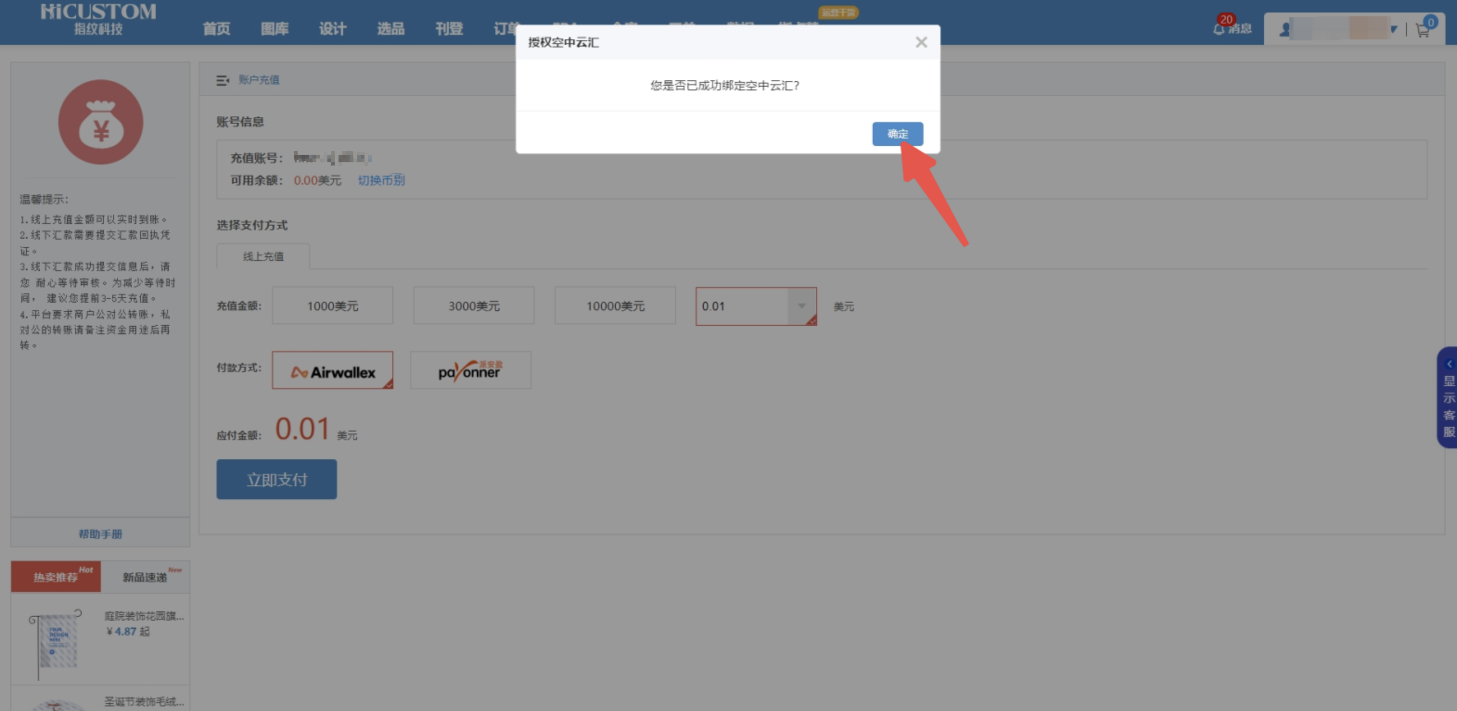Click the red money bag icon

(x=101, y=122)
